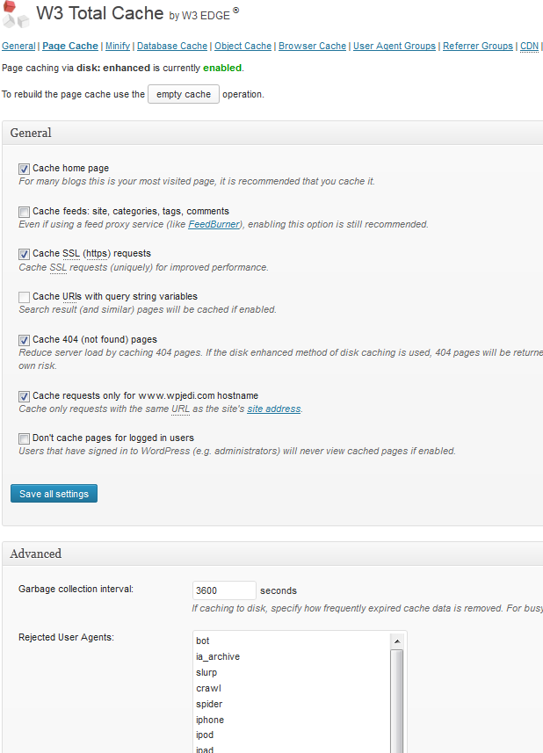Viewport: 543px width, 753px height.
Task: Click the 'Garbage collection interval:' label
Action: (x=76, y=589)
